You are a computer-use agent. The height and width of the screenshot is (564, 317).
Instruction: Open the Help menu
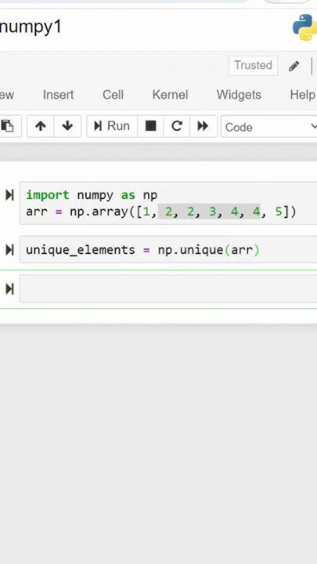(x=303, y=95)
